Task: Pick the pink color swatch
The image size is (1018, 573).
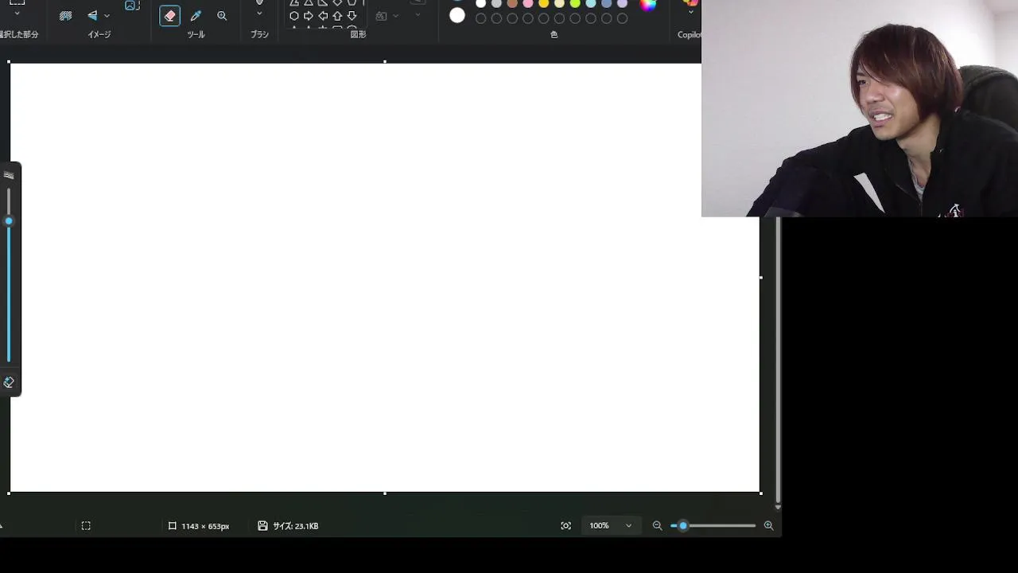Action: coord(528,4)
